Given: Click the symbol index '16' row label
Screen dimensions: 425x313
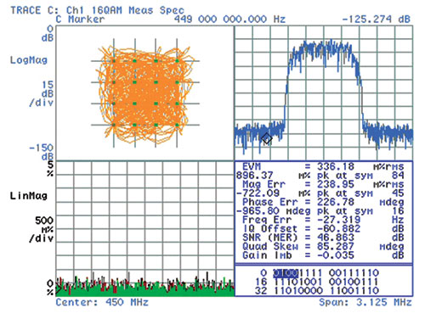Looking at the screenshot, I should (x=261, y=282).
